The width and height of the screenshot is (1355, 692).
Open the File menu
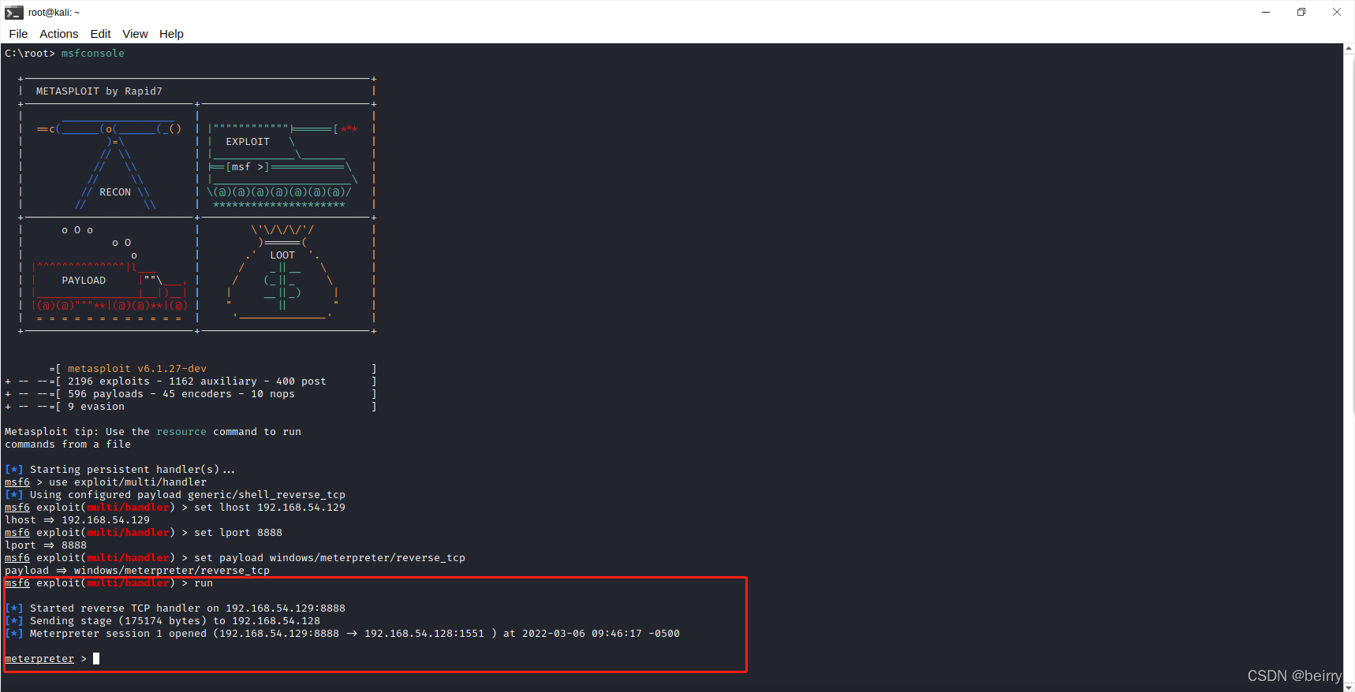point(18,34)
